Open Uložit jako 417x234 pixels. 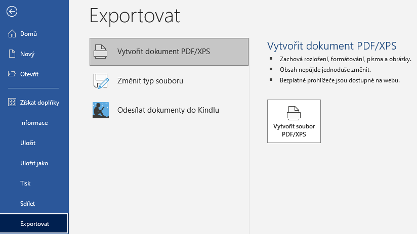(34, 163)
